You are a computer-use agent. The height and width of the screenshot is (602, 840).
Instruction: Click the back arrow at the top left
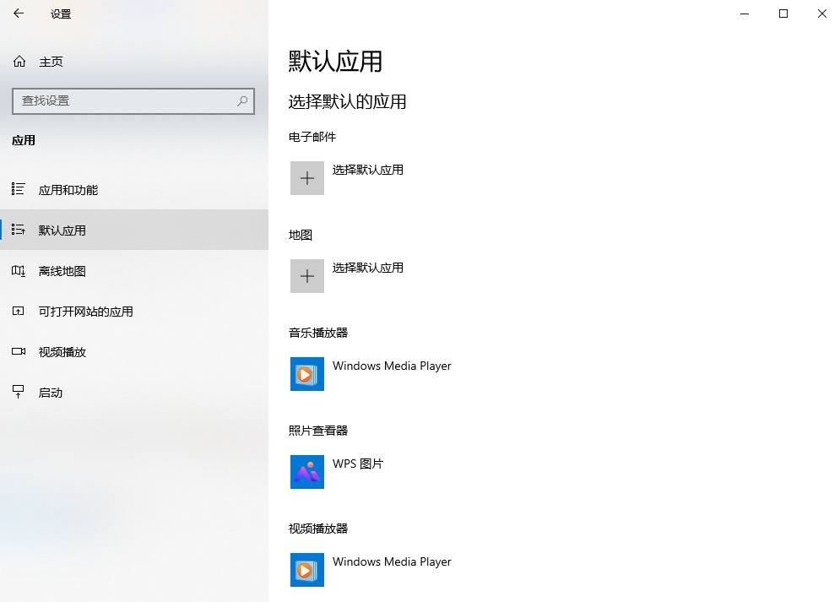17,14
